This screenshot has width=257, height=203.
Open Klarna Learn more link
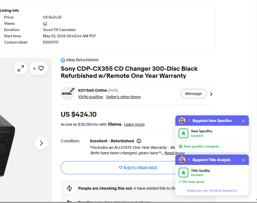click(x=134, y=124)
